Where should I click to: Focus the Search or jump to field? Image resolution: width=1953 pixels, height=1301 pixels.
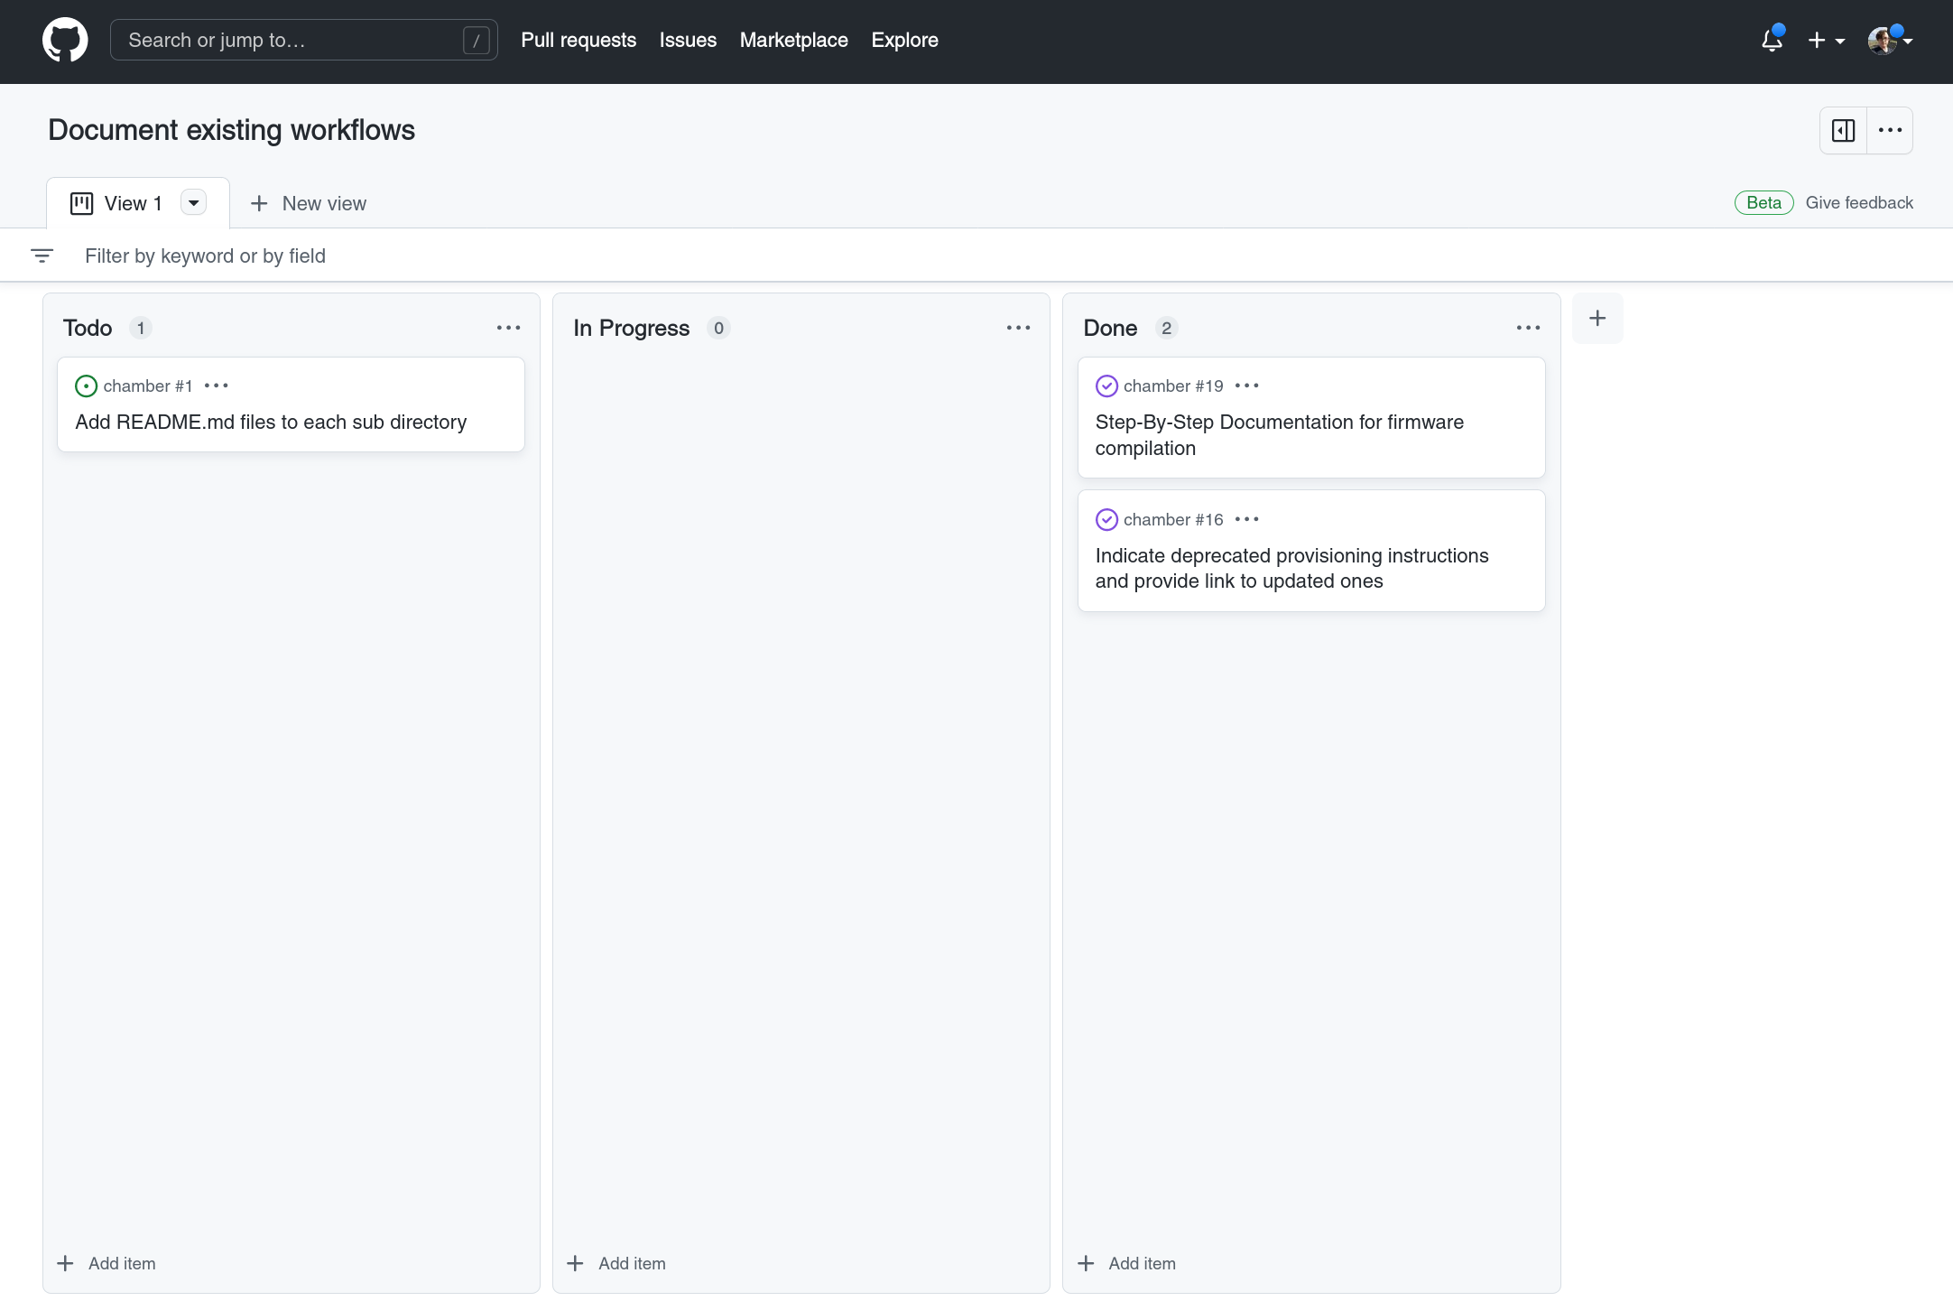[x=303, y=40]
